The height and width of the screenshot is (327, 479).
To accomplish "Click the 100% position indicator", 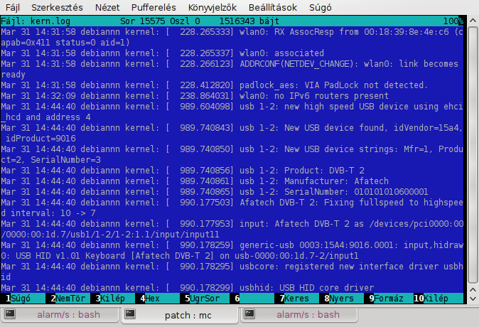I will pos(453,21).
